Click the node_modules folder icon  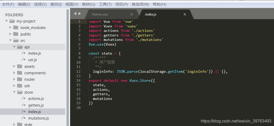[x=16, y=27]
